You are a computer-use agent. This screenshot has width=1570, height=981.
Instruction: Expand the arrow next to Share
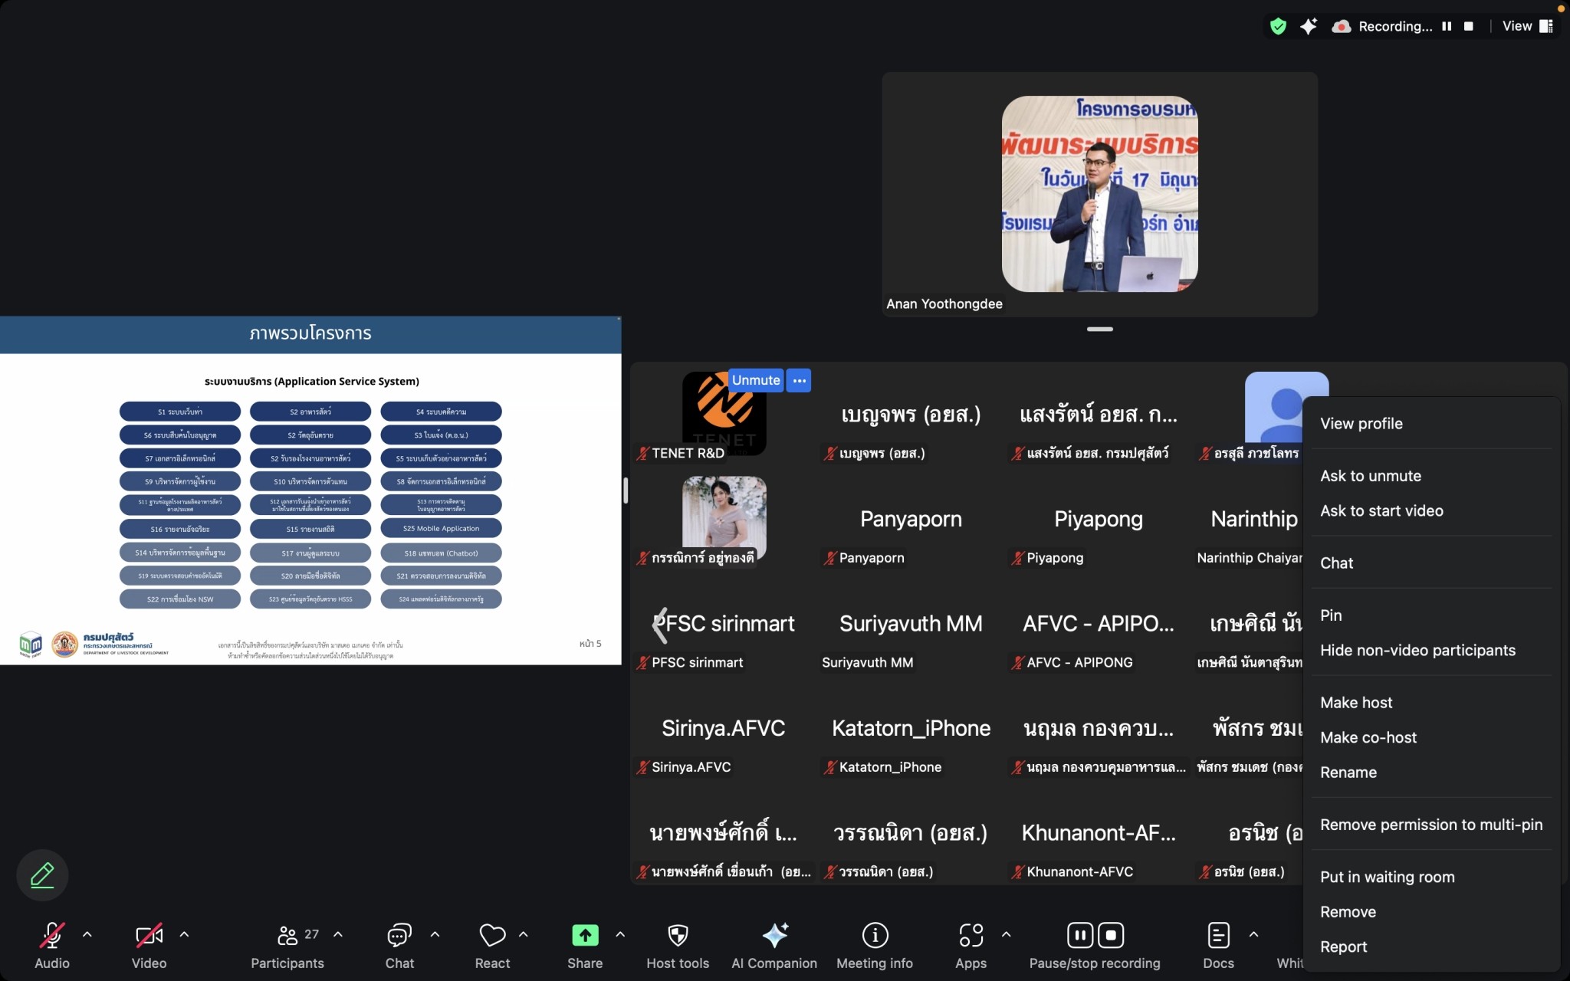[620, 934]
